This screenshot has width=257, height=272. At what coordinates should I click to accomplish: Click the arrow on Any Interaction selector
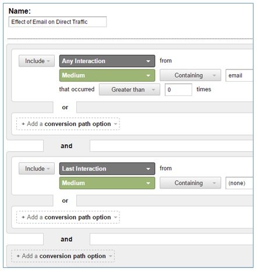pyautogui.click(x=148, y=61)
